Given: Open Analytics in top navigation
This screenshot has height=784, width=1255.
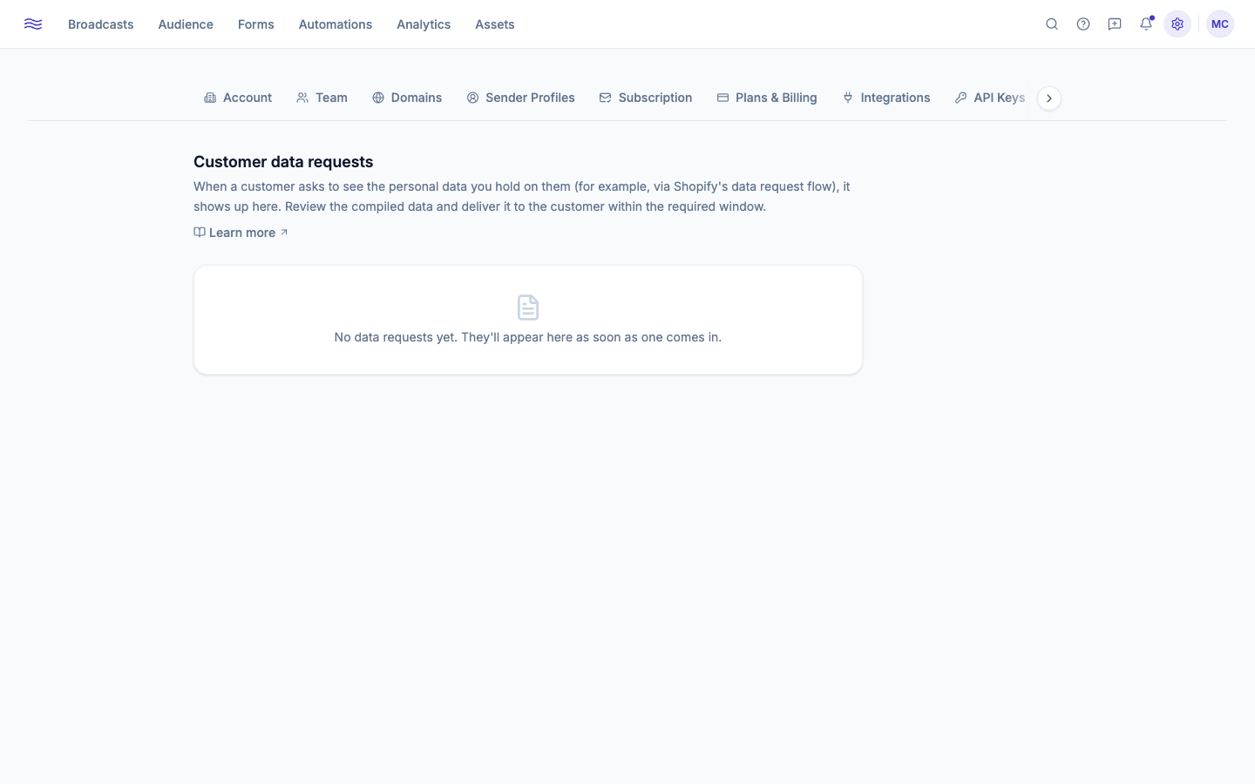Looking at the screenshot, I should [424, 24].
